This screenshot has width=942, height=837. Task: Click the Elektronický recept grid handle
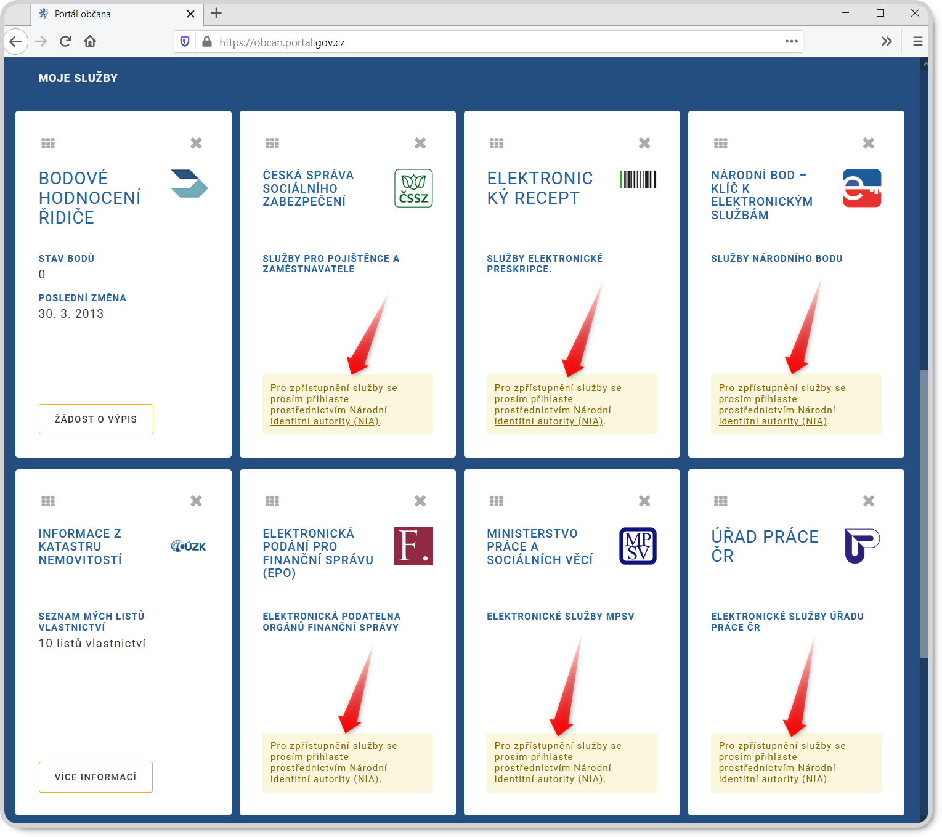tap(497, 144)
